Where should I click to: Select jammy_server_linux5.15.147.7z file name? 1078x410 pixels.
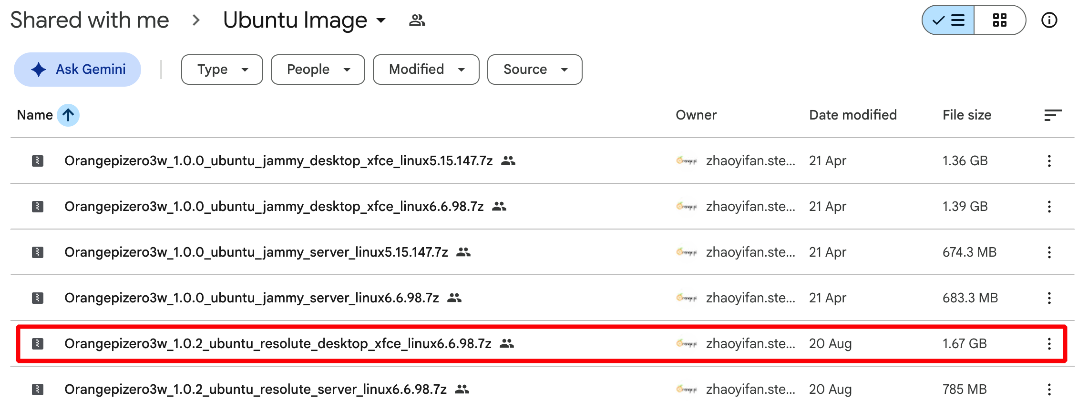coord(257,252)
